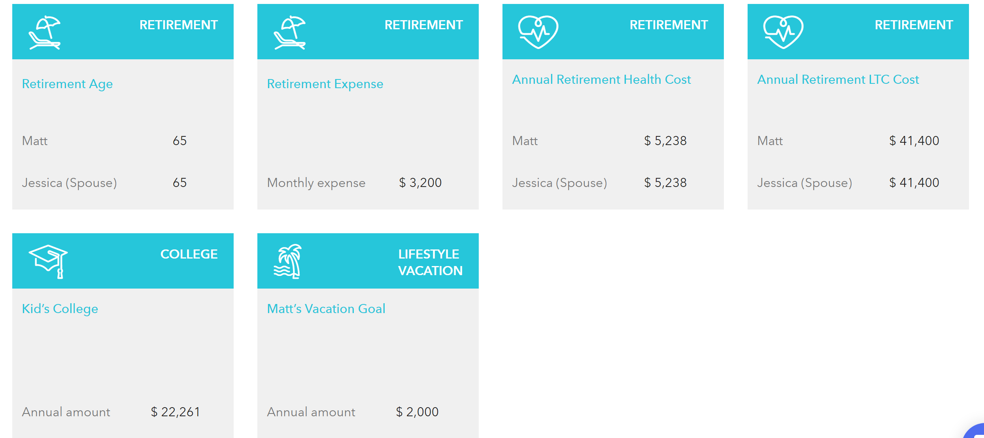Image resolution: width=984 pixels, height=438 pixels.
Task: Click the $ 3,200 monthly expense amount
Action: [x=420, y=183]
